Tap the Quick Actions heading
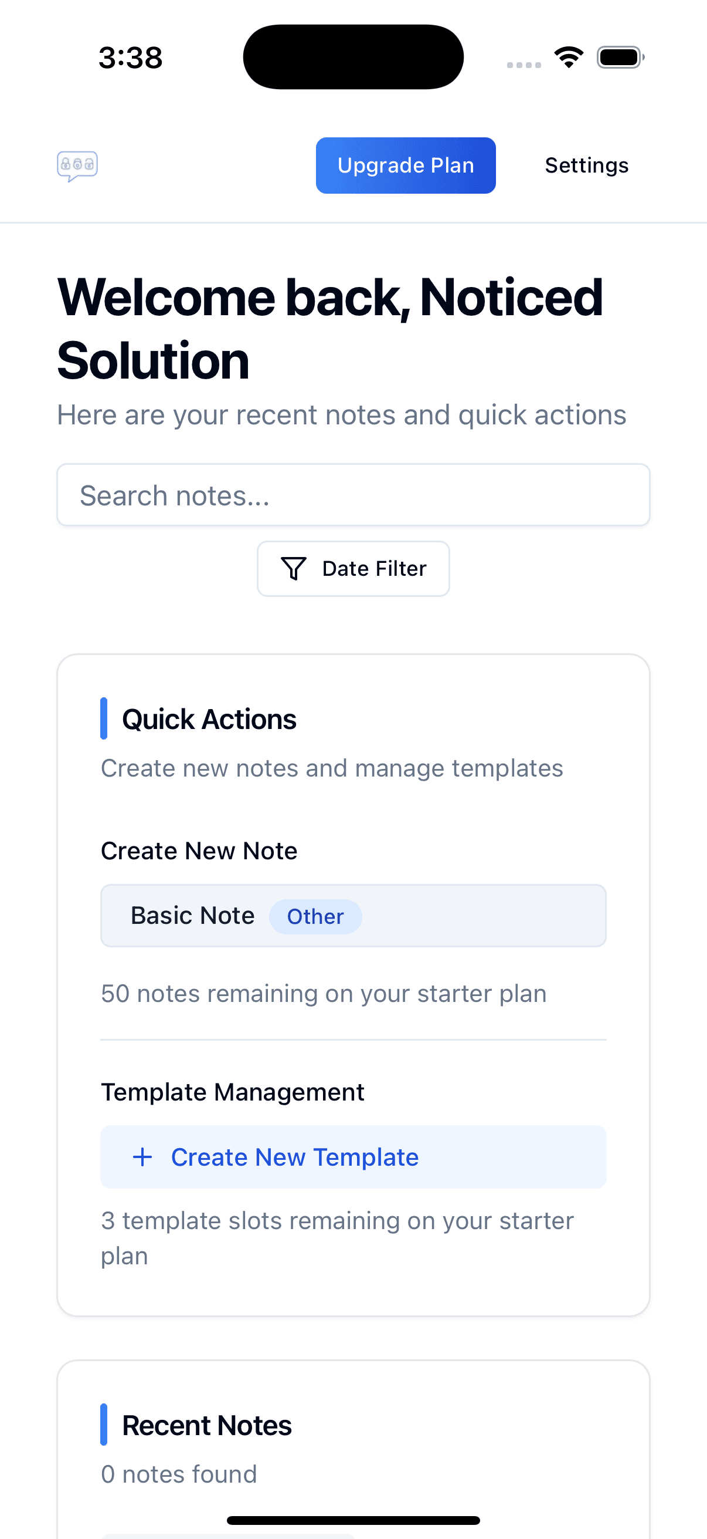 pos(209,718)
